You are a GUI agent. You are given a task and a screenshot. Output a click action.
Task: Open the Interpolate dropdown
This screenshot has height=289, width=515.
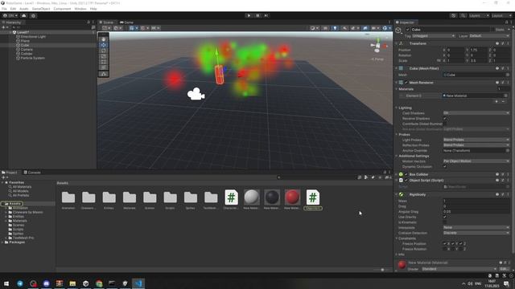[476, 227]
